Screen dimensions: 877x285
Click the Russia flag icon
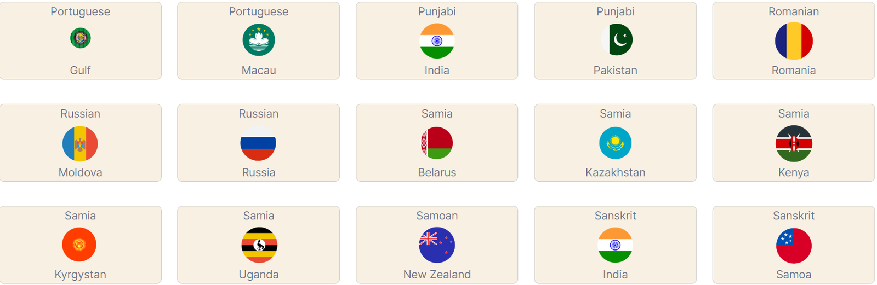point(258,143)
